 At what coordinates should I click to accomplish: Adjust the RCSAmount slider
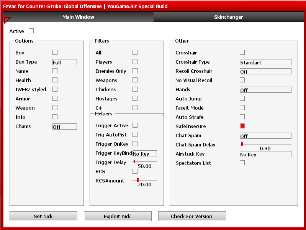[x=145, y=180]
